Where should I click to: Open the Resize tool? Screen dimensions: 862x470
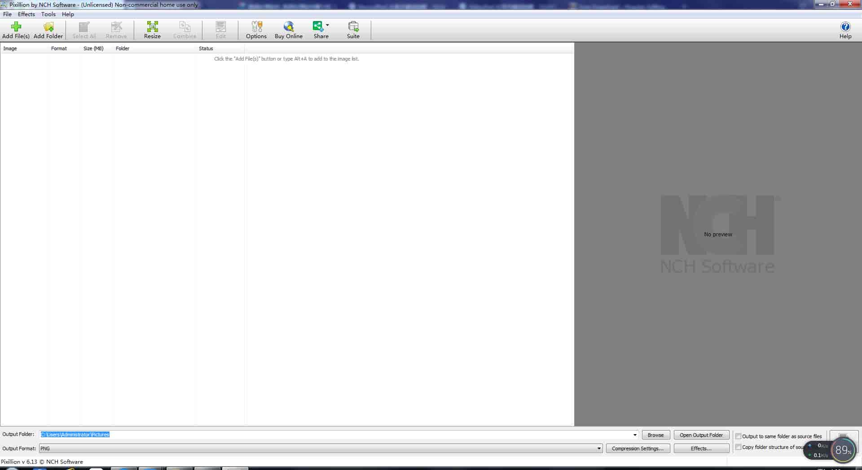[x=152, y=27]
